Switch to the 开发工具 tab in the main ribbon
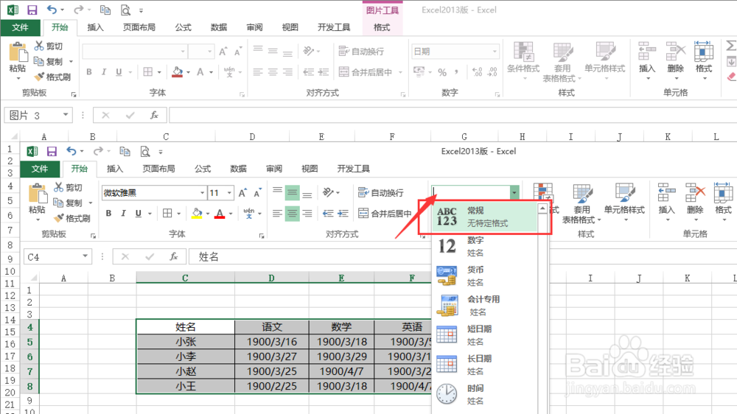 [334, 27]
